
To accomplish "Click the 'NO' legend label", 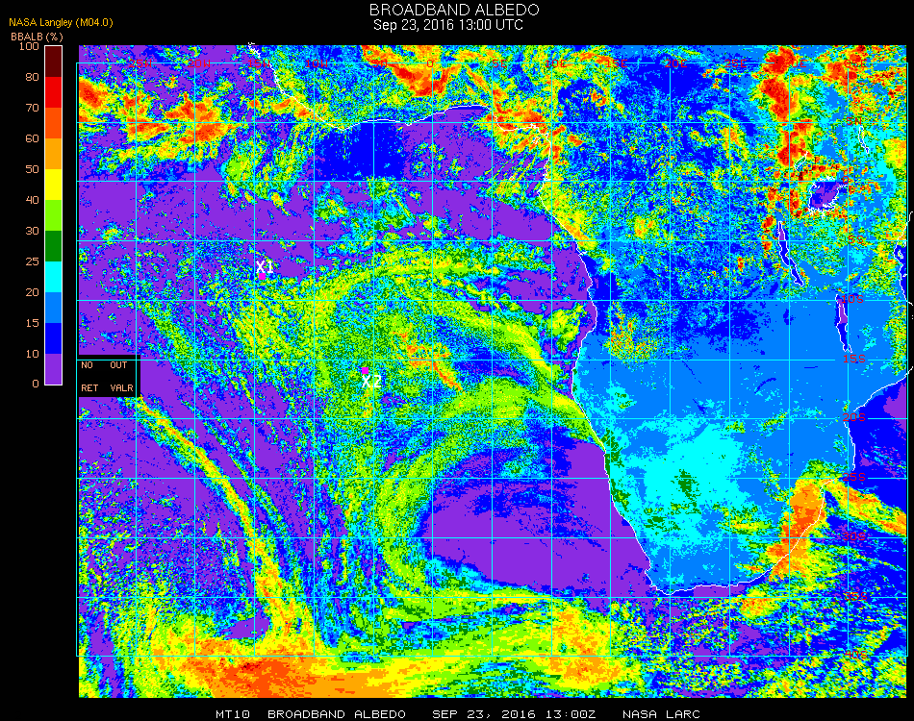I will (87, 365).
